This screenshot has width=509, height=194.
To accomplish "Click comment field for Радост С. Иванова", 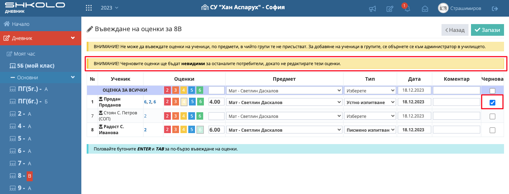I will (457, 130).
